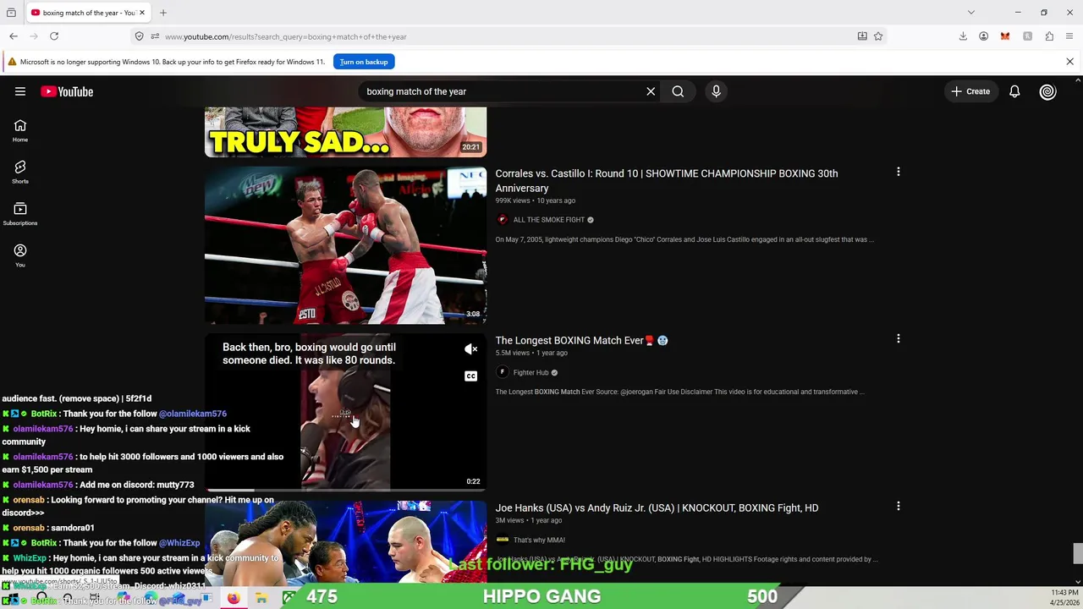The height and width of the screenshot is (609, 1083).
Task: Play the Joe Hanks vs Andy Ruiz thumbnail
Action: click(x=345, y=541)
